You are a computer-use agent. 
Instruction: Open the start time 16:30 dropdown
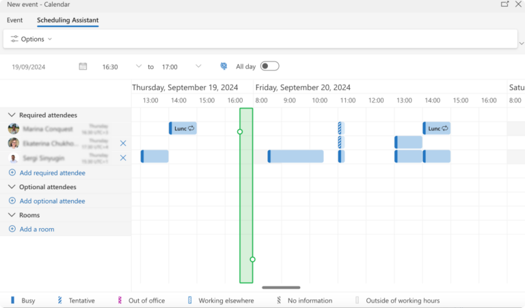[x=139, y=66]
